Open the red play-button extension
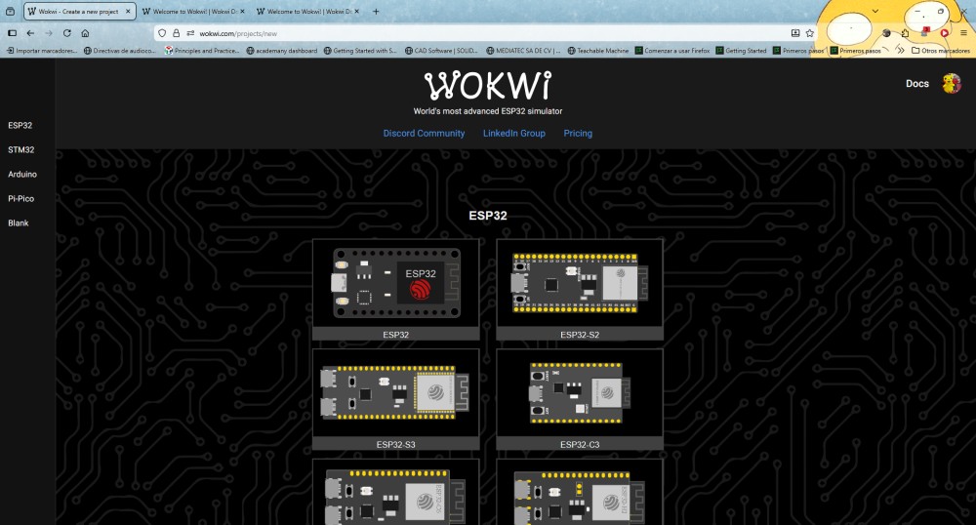 pyautogui.click(x=944, y=33)
